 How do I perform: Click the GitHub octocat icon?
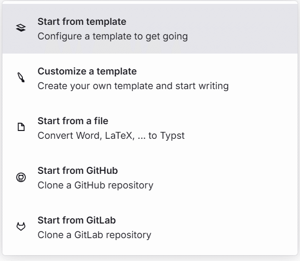click(x=20, y=177)
